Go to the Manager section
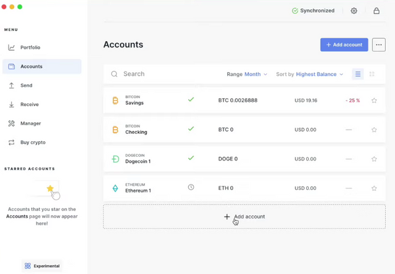Image resolution: width=395 pixels, height=274 pixels. click(30, 123)
